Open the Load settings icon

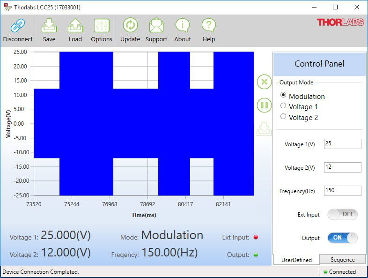tap(75, 26)
